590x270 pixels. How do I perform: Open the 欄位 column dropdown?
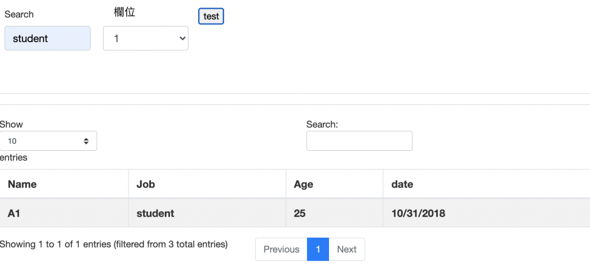tap(146, 39)
